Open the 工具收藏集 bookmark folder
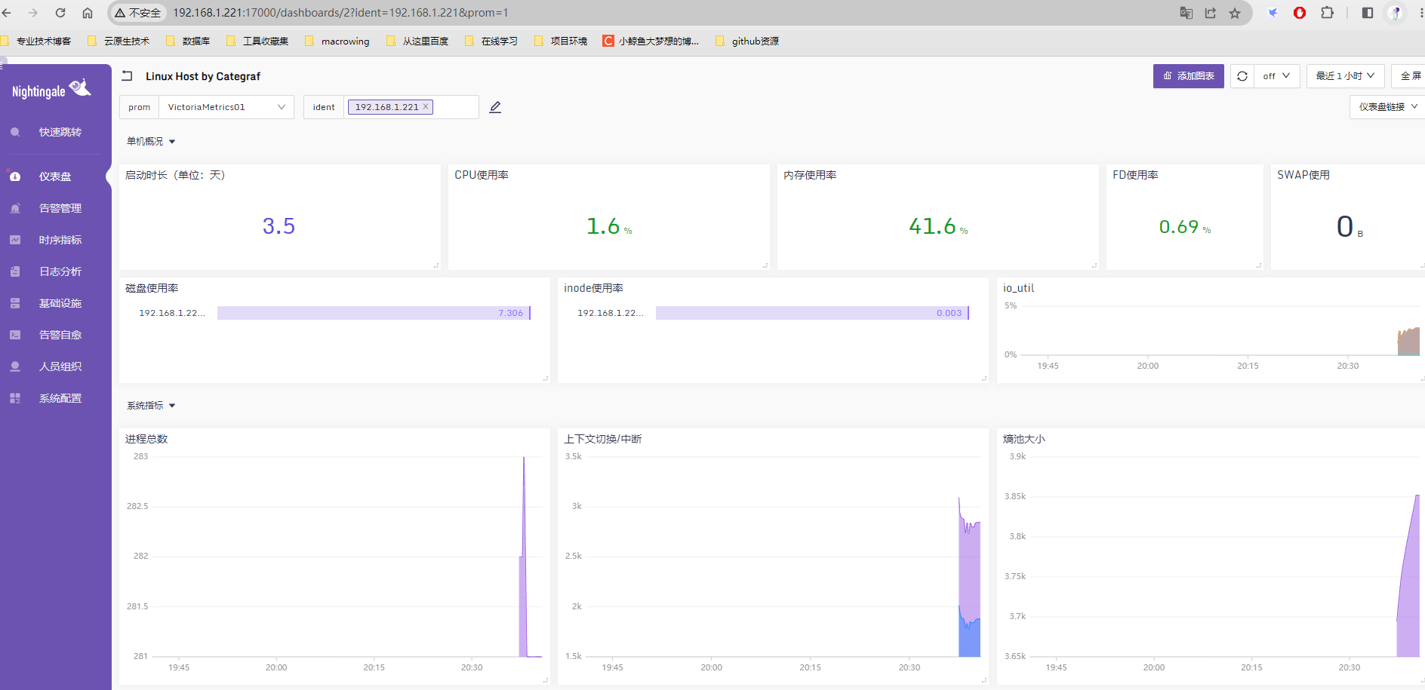This screenshot has width=1425, height=690. pyautogui.click(x=257, y=41)
